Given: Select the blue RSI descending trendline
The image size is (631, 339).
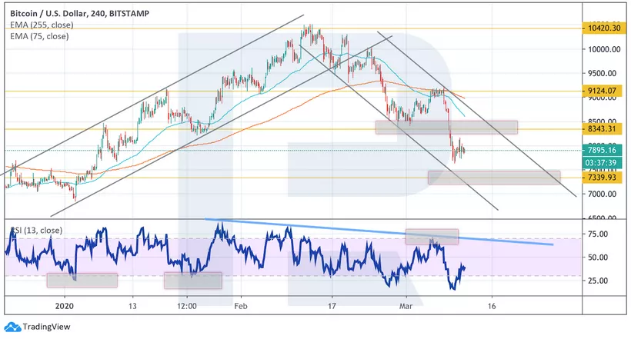Looking at the screenshot, I should [x=385, y=231].
